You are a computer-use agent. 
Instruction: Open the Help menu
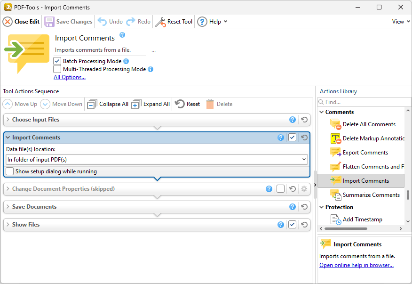[x=212, y=22]
